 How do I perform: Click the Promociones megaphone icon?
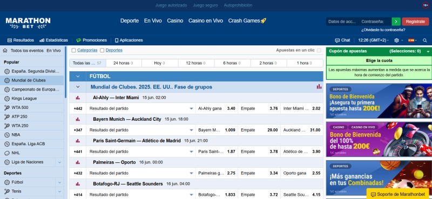coord(79,40)
